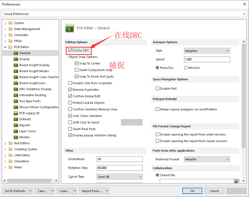Click the open PCB Editor folder icon
Image resolution: width=249 pixels, height=197 pixels.
tap(11, 47)
